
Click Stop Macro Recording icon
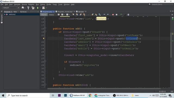pos(117,14)
